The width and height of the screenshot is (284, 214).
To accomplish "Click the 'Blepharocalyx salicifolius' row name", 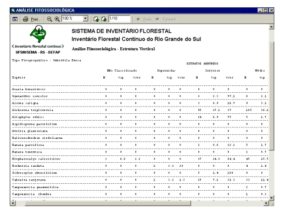I will click(x=36, y=159).
